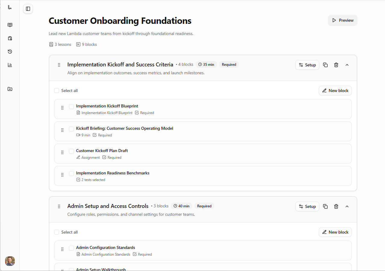Click drag handle for Customer Kickoff Plan Draft
This screenshot has height=271, width=385.
pos(62,152)
